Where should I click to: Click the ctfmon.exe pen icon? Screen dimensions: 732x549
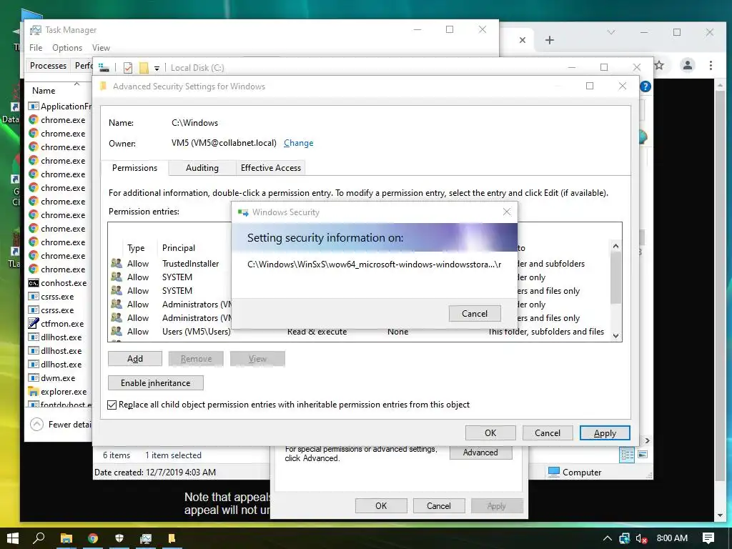click(x=33, y=324)
